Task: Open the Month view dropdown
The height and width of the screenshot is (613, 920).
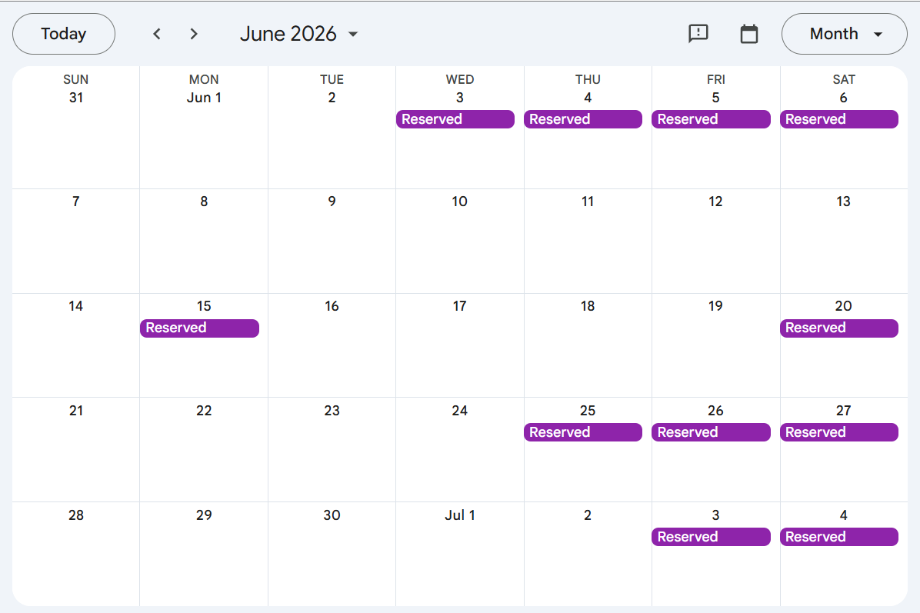Action: click(x=844, y=34)
